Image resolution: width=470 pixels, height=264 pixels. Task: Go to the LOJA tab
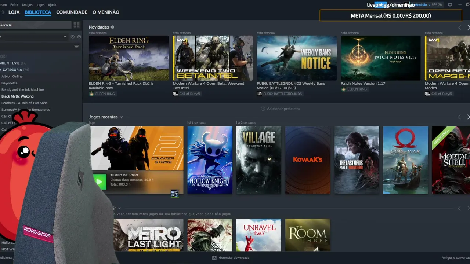tap(14, 12)
